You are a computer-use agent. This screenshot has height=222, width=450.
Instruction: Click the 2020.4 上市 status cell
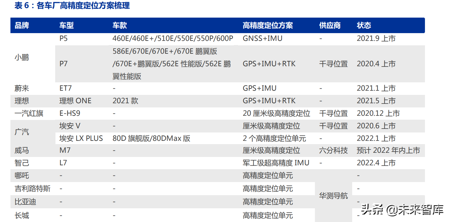[376, 64]
